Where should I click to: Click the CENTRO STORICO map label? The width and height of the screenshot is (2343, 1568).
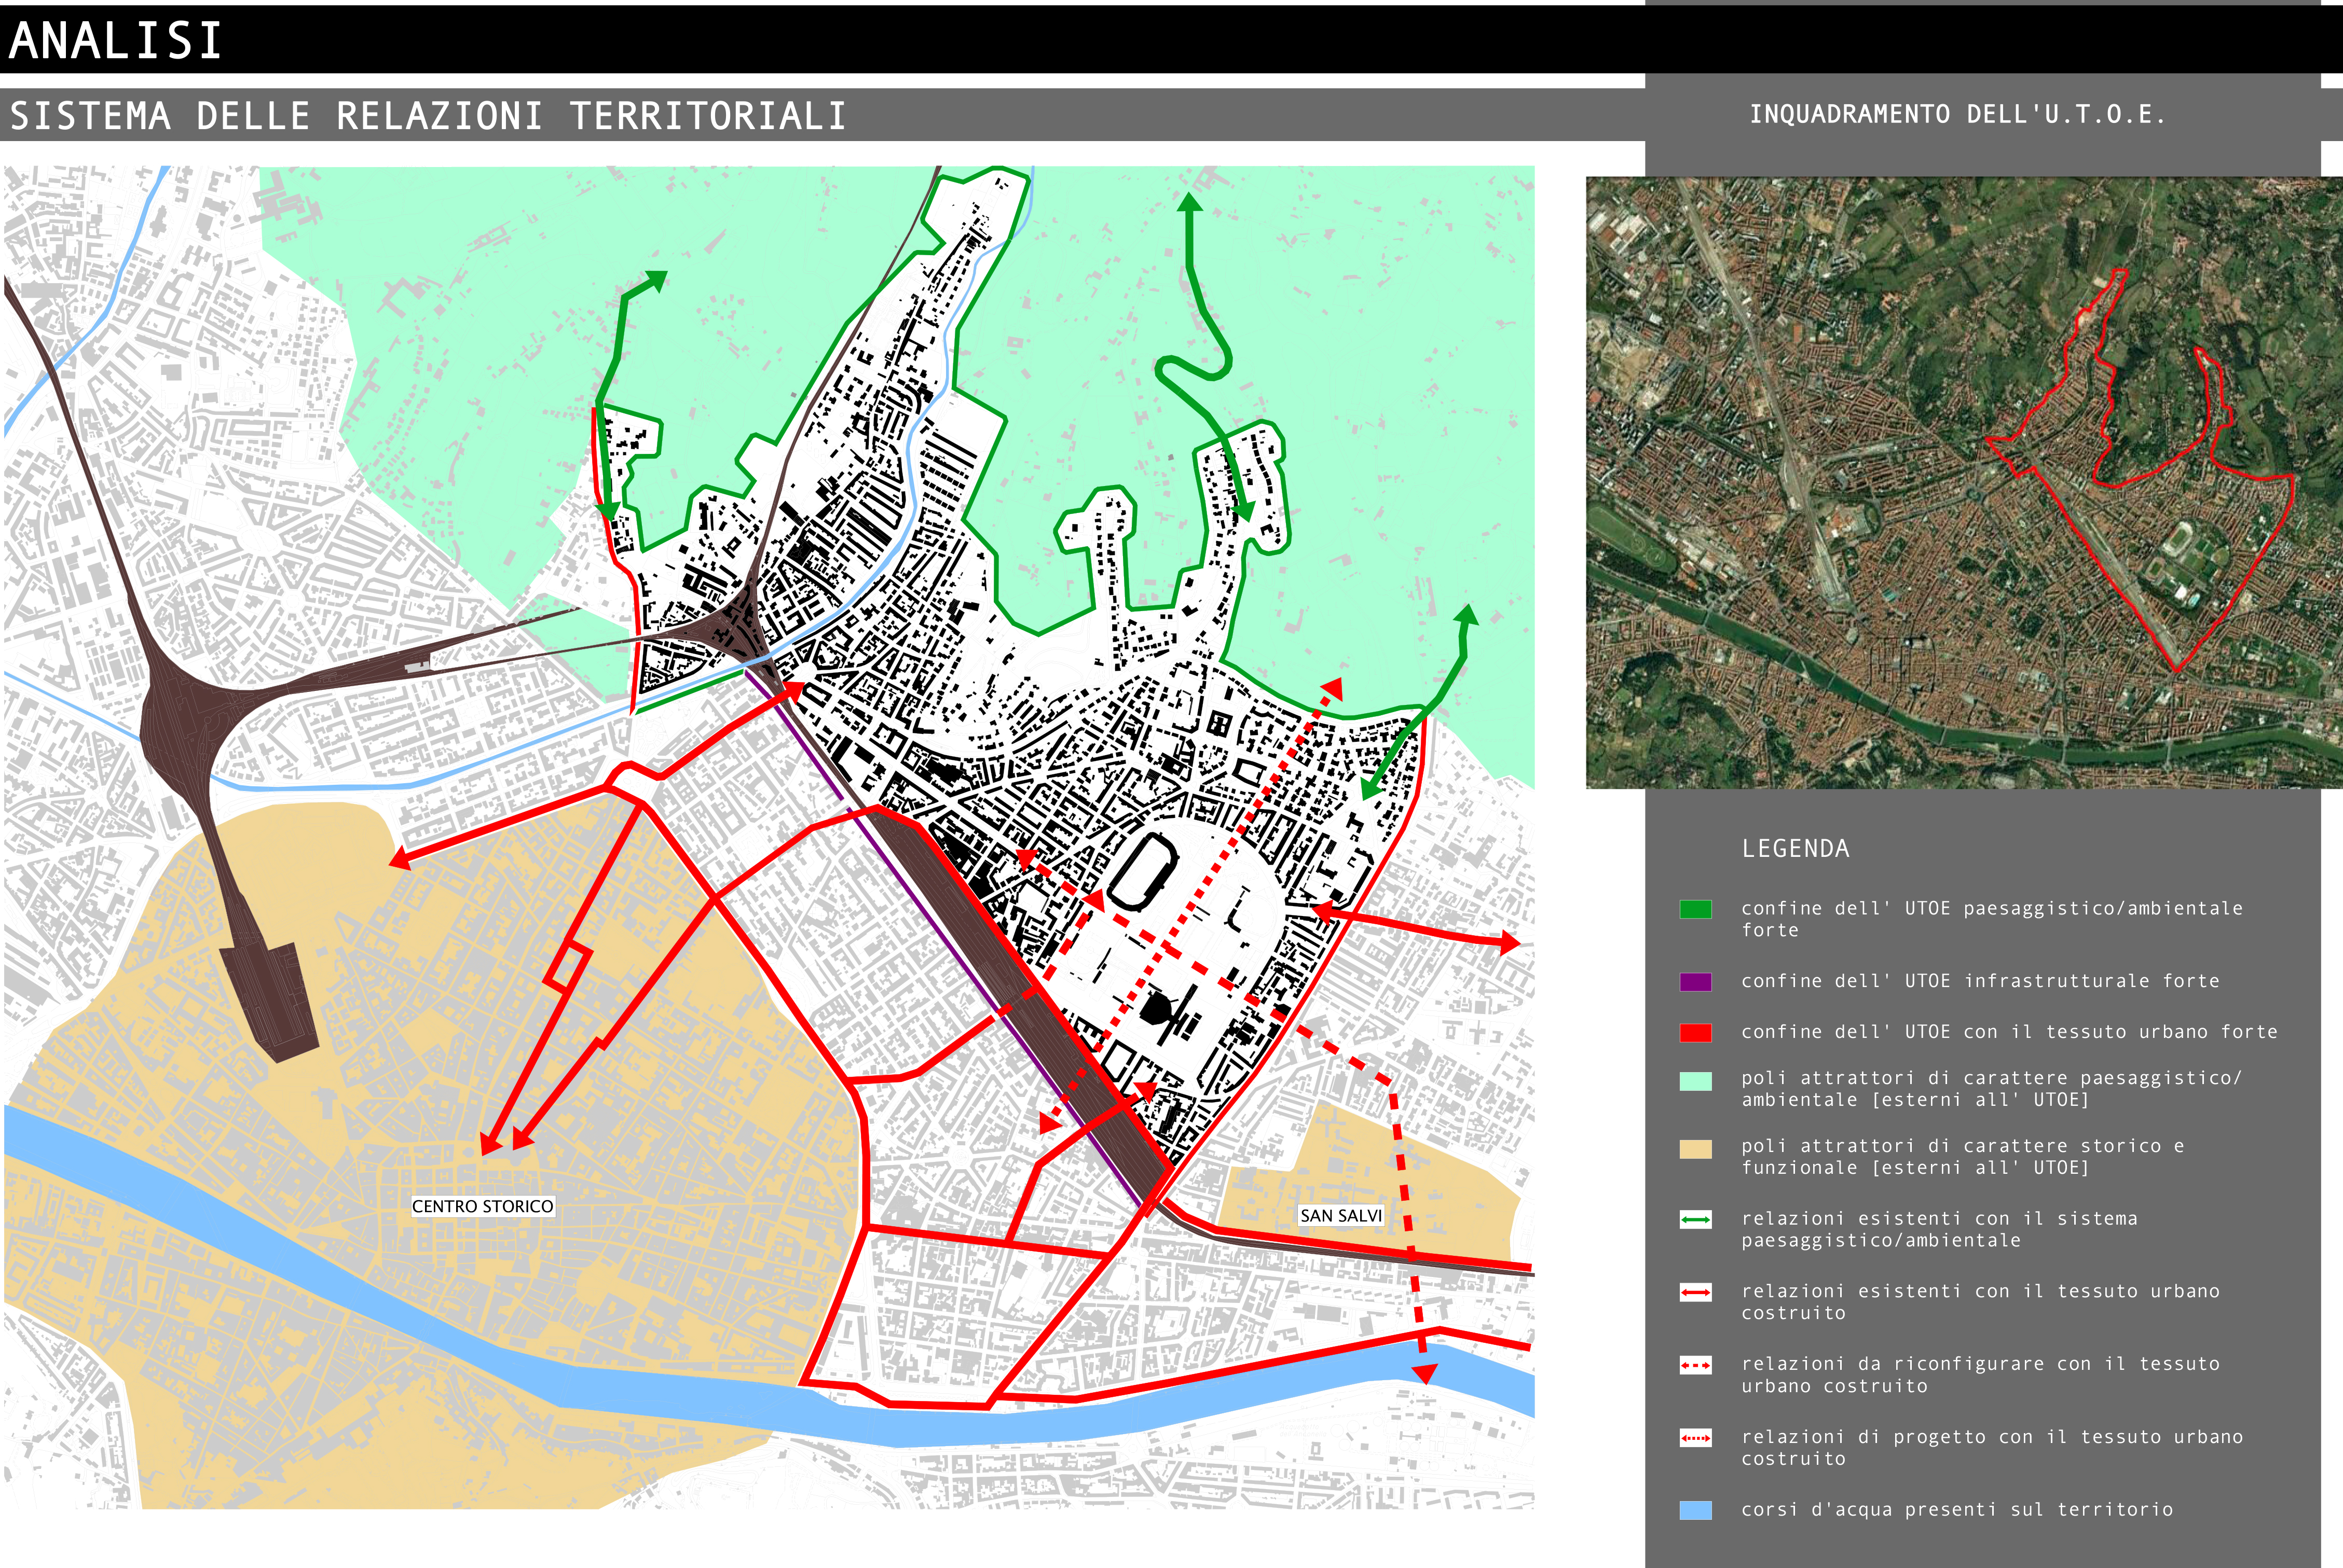tap(482, 1206)
